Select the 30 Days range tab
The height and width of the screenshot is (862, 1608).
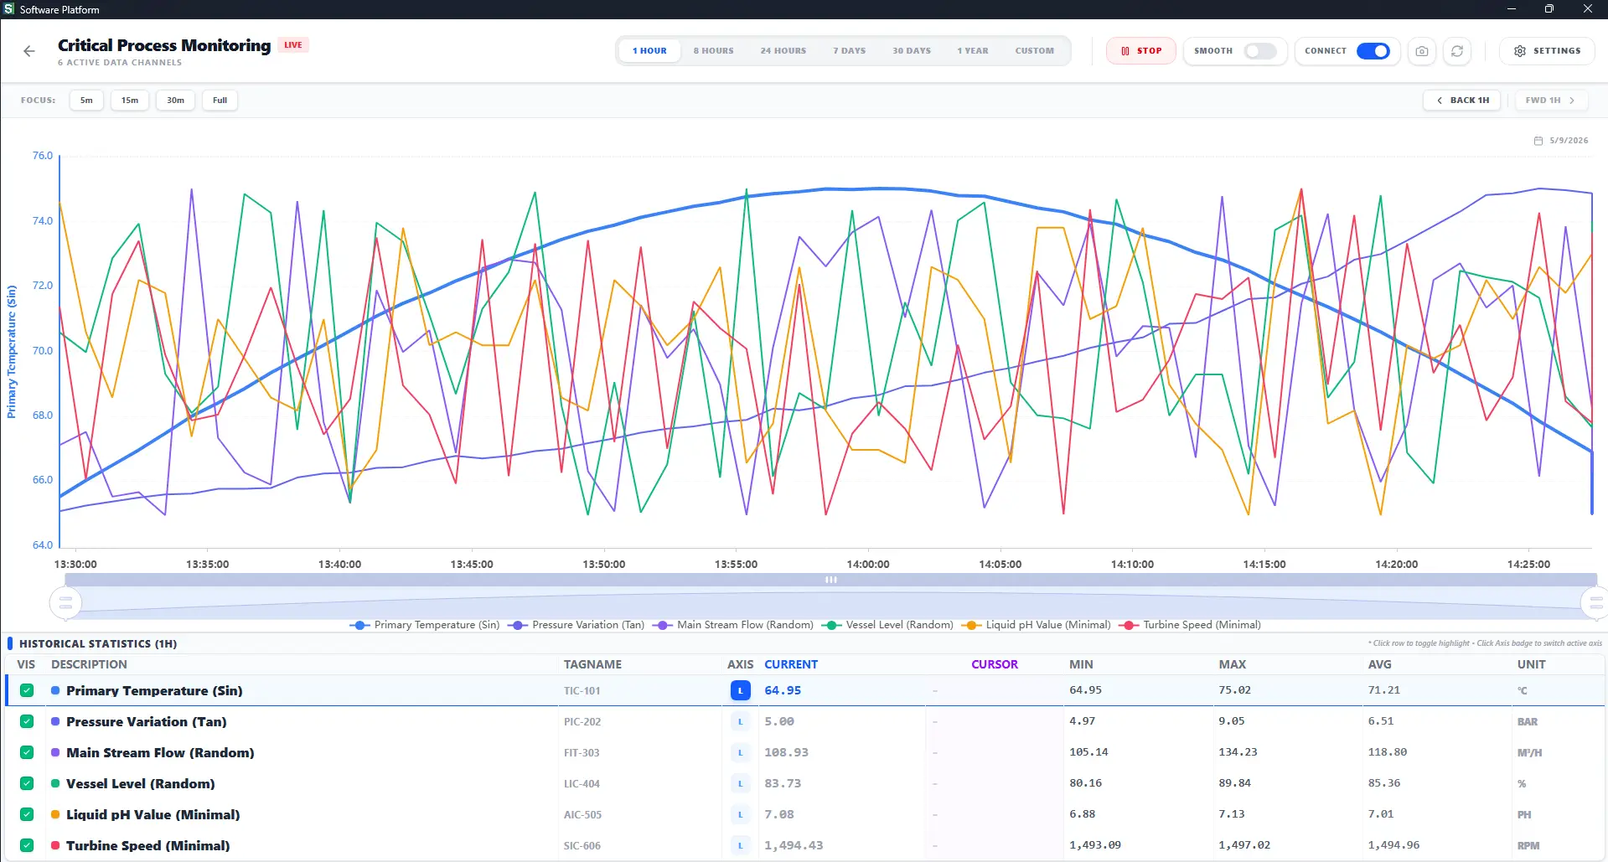point(911,51)
